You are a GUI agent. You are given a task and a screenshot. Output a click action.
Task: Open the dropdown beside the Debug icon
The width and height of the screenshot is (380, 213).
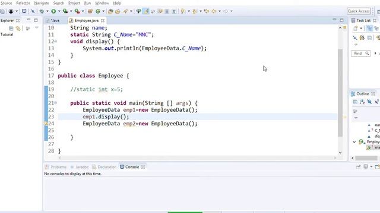click(47, 11)
